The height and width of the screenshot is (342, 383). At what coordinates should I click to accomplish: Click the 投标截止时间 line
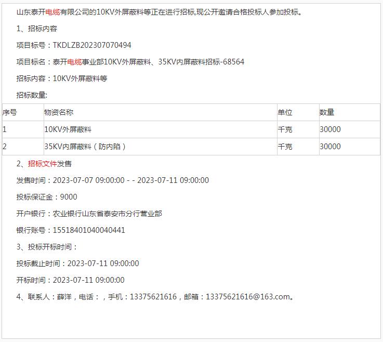[77, 264]
